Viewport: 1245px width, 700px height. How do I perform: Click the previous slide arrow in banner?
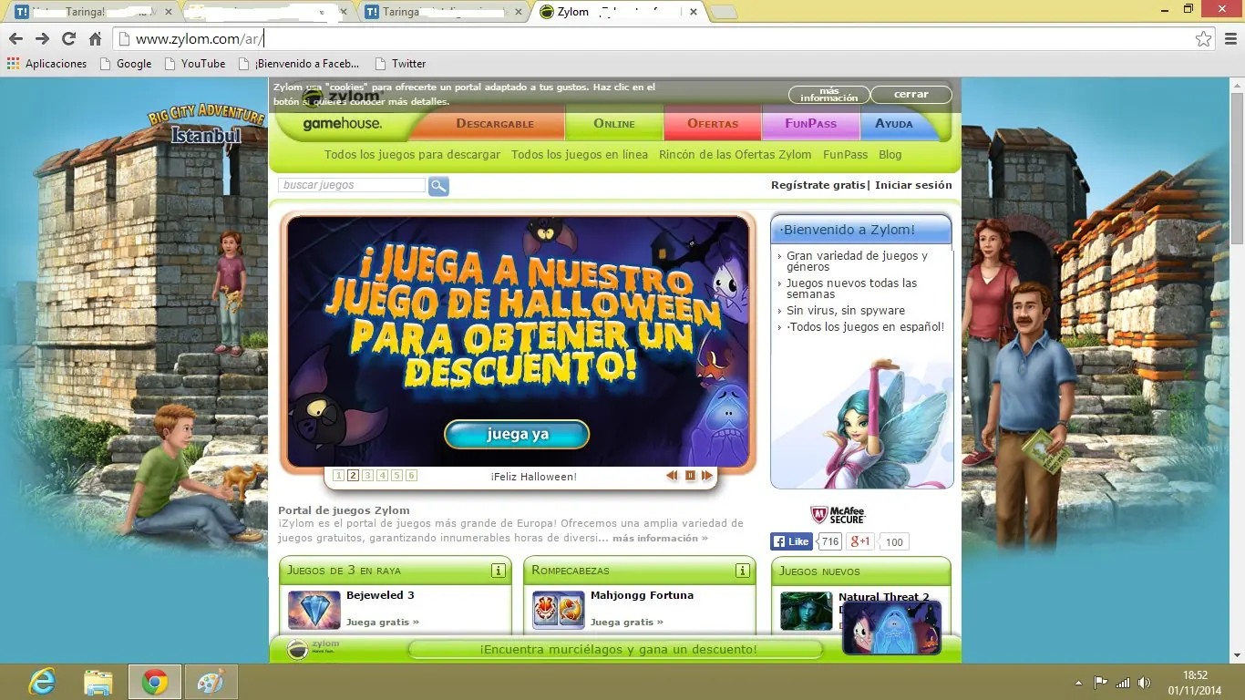point(672,476)
